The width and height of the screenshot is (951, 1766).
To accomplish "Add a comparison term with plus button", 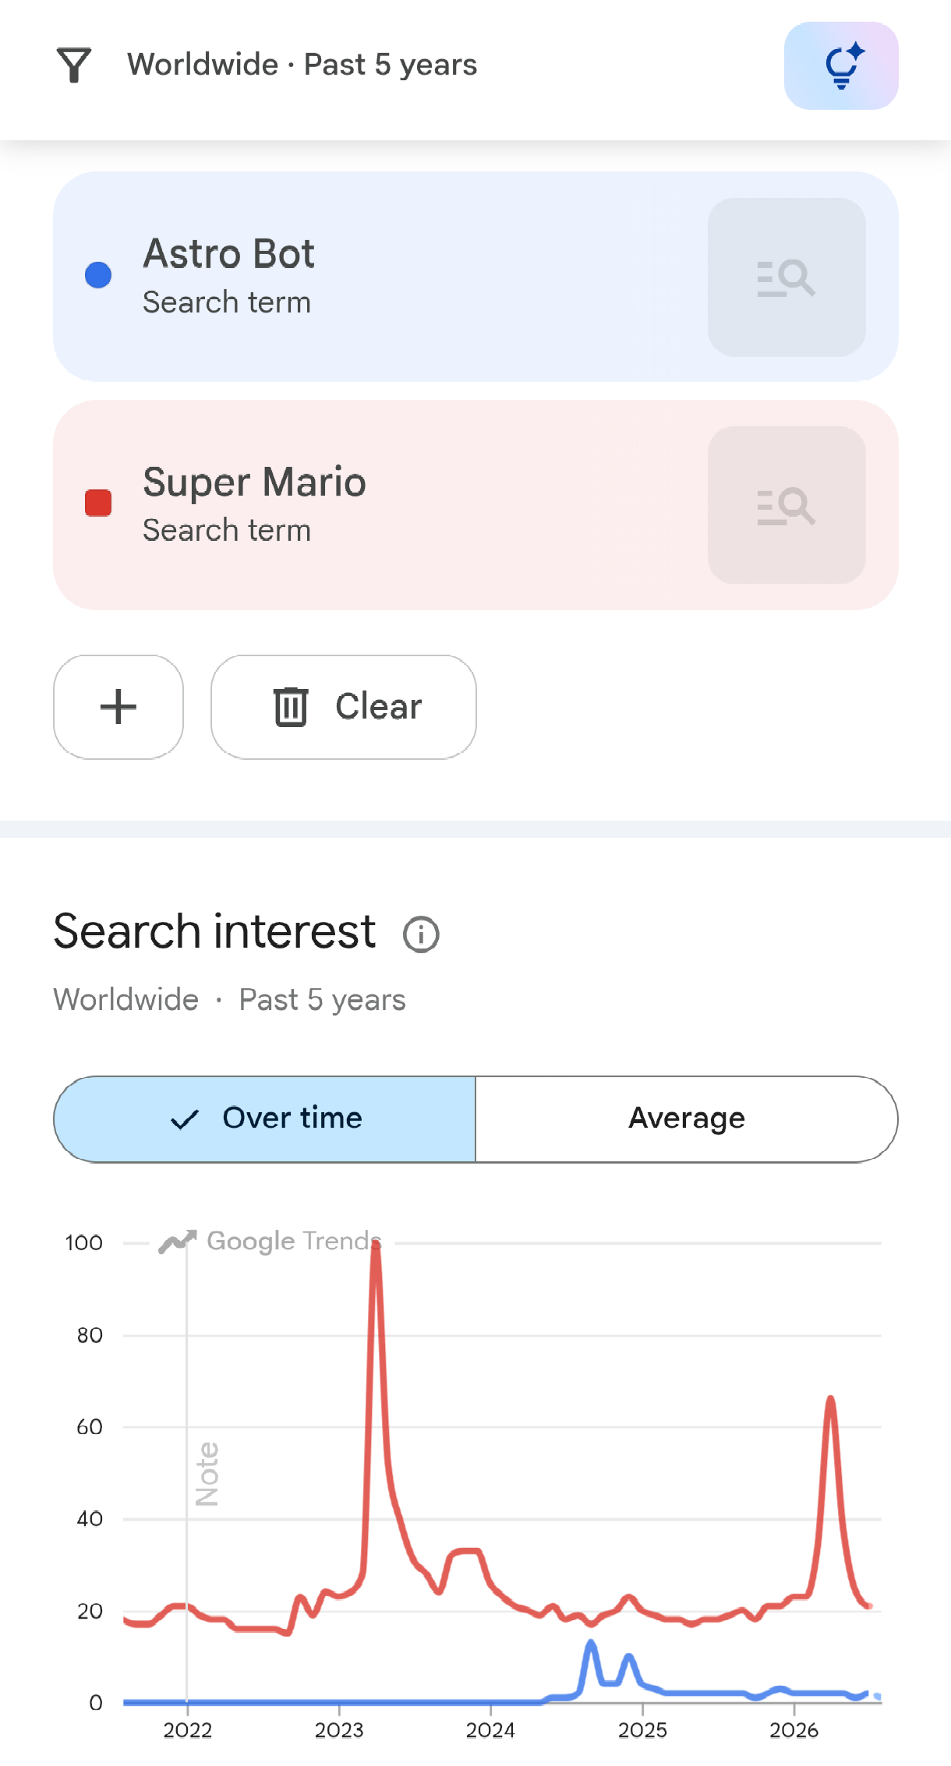I will (x=118, y=707).
